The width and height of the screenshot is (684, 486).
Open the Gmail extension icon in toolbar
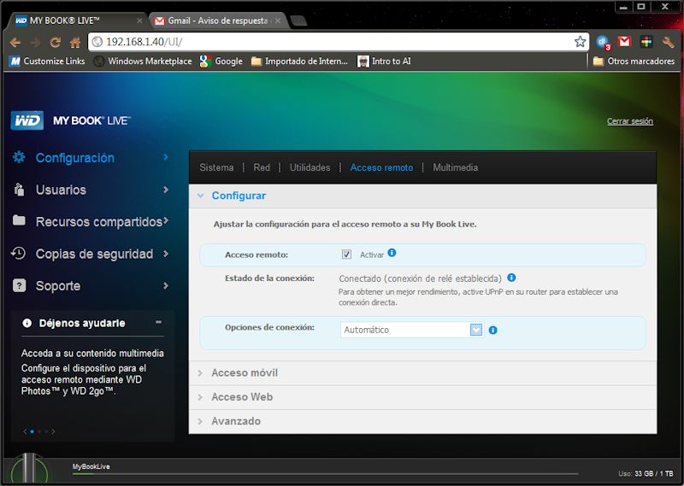coord(625,42)
